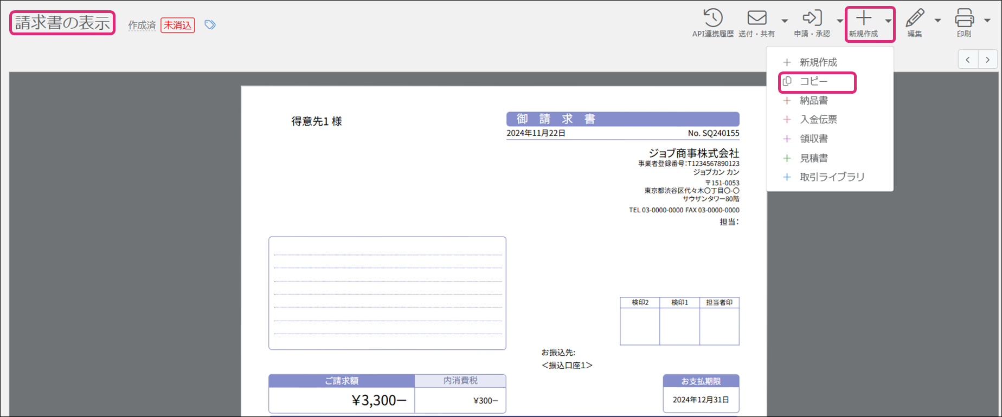Expand the 印刷 dropdown arrow
Screen dimensions: 1002x417
[x=987, y=21]
